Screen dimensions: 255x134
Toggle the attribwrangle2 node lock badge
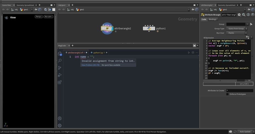(116, 31)
